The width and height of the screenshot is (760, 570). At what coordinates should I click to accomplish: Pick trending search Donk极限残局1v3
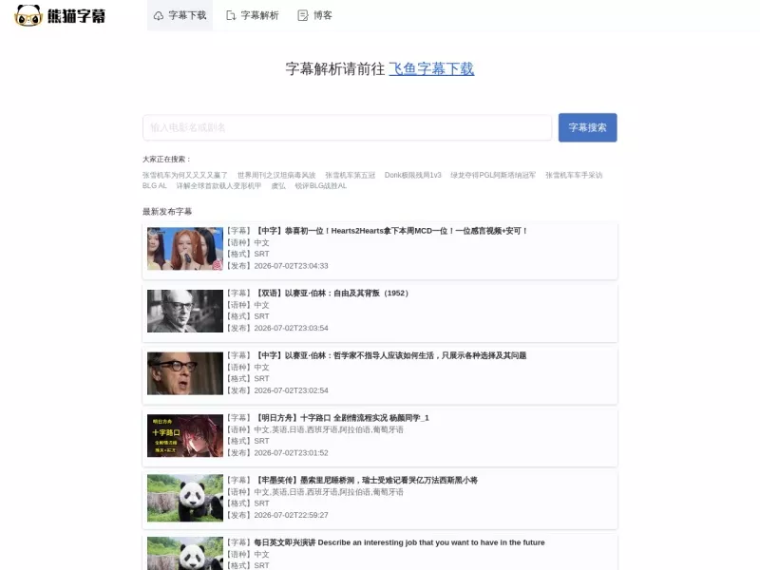click(413, 175)
